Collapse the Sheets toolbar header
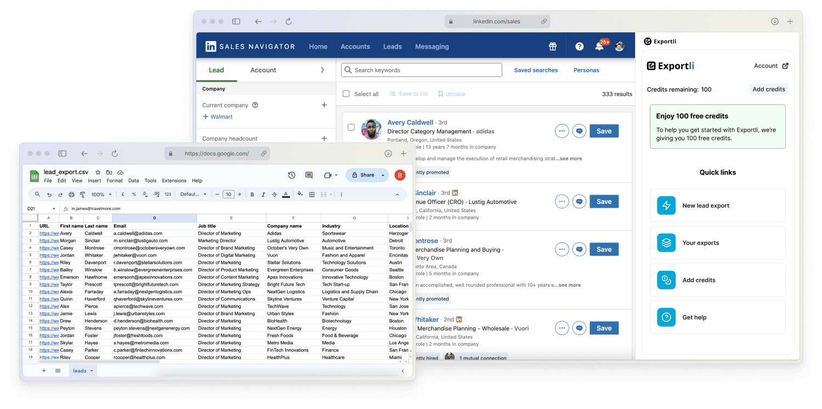 (x=397, y=194)
